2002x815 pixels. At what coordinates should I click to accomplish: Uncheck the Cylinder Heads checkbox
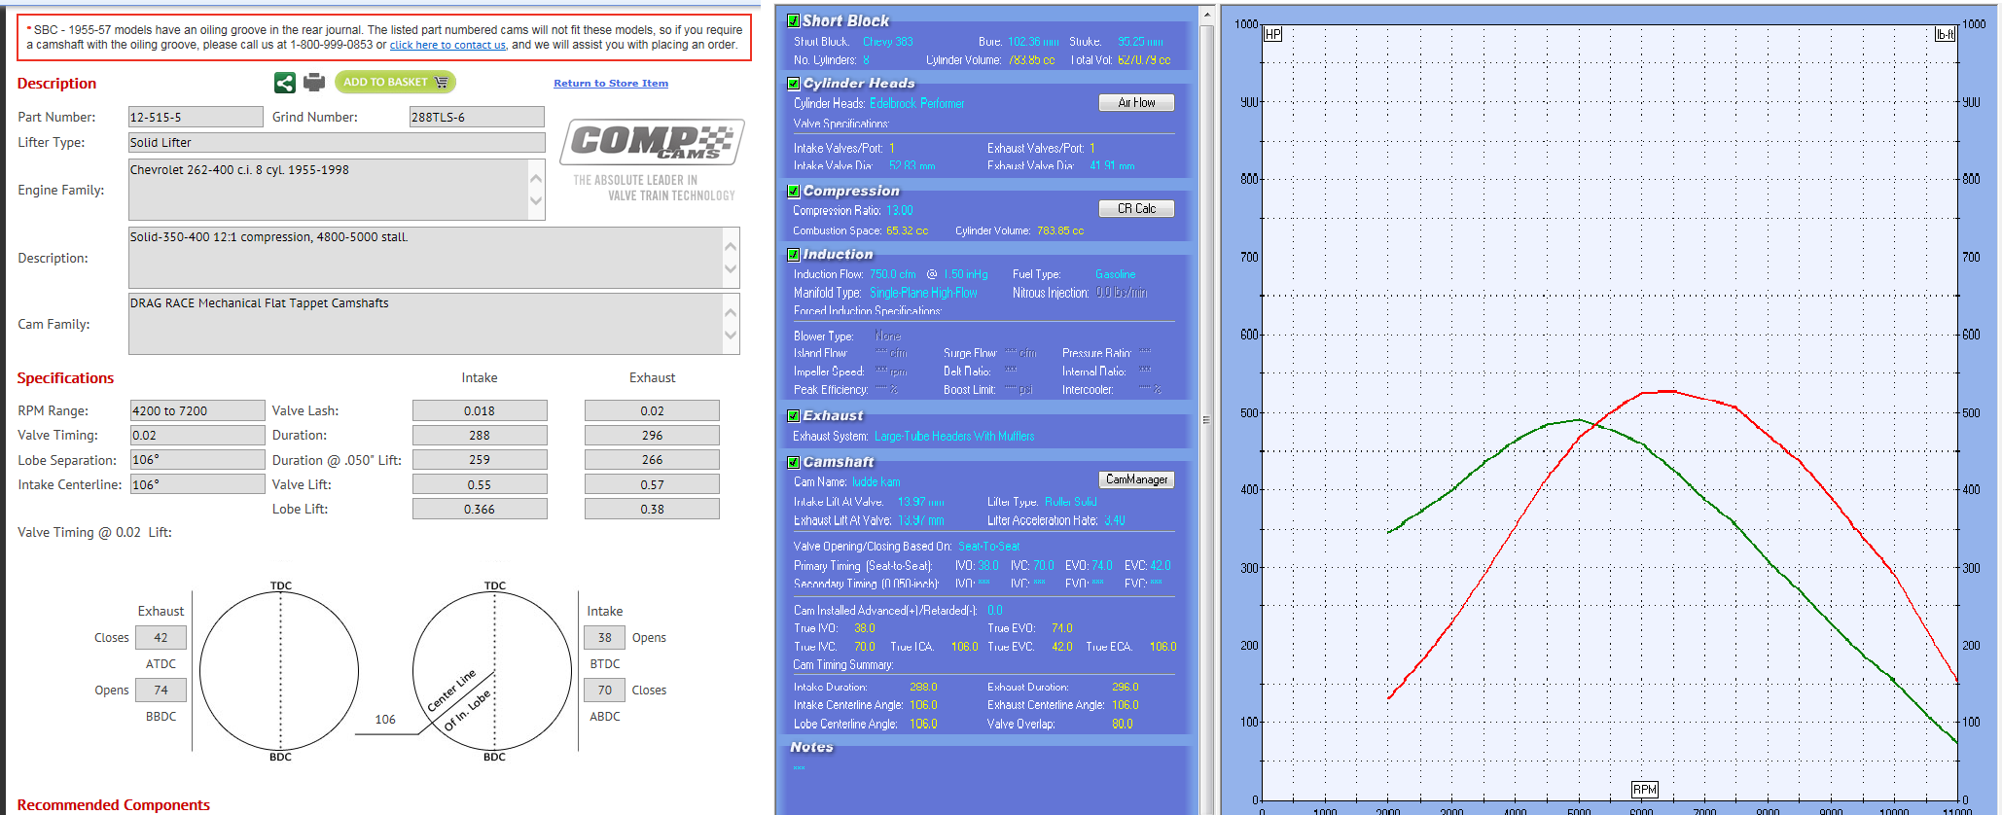(794, 84)
